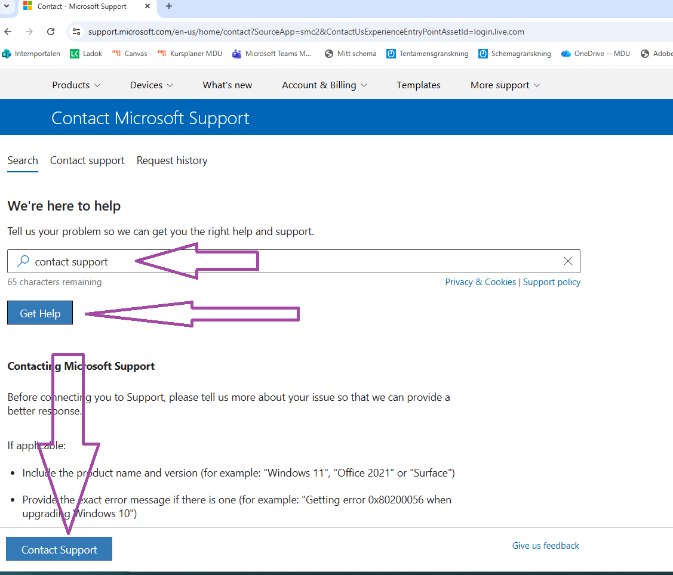
Task: Go back with the browser back arrow
Action: tap(8, 32)
